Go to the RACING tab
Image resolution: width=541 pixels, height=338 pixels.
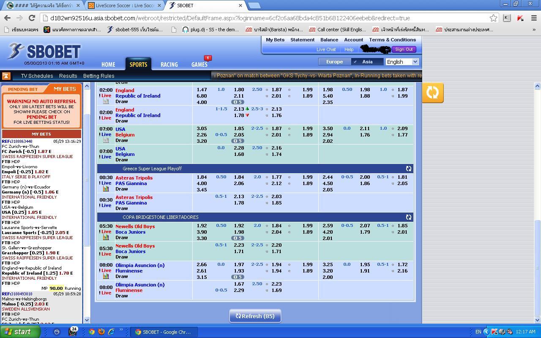tap(169, 65)
